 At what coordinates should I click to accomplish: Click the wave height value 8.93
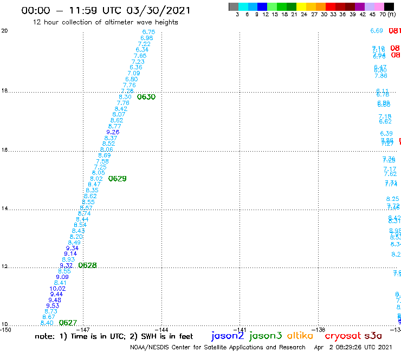68,259
